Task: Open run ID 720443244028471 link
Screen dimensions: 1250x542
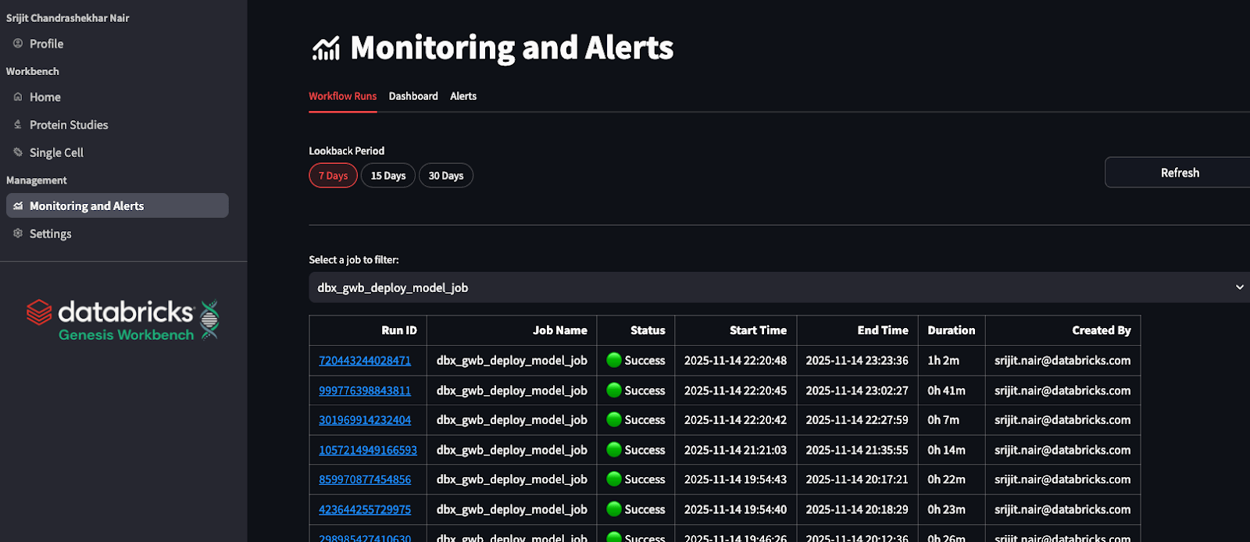Action: pos(365,361)
